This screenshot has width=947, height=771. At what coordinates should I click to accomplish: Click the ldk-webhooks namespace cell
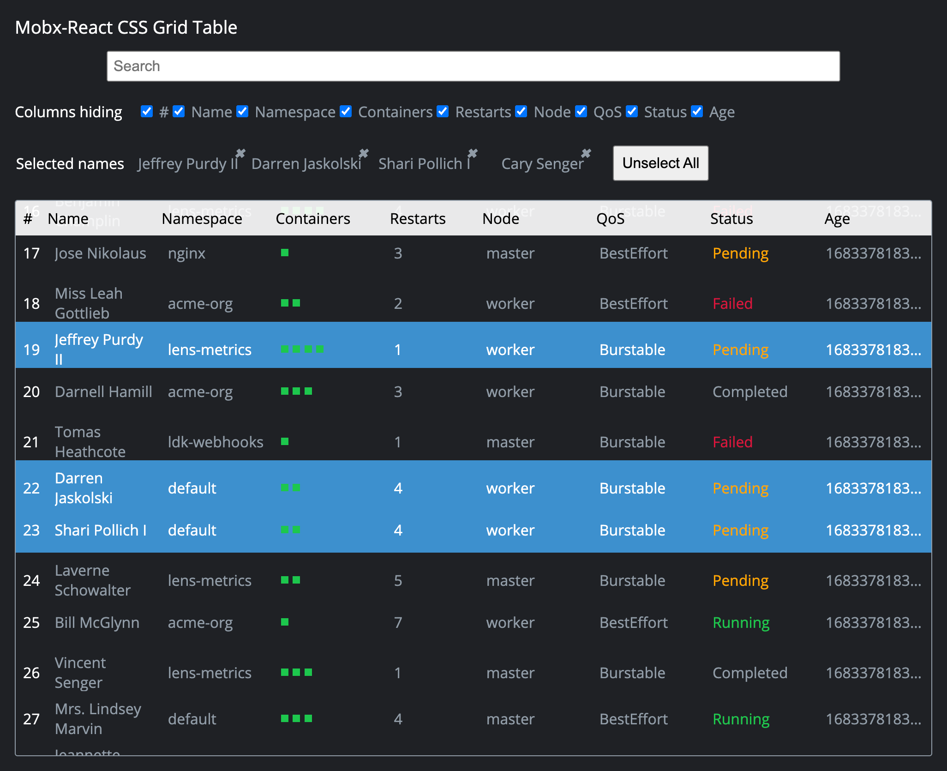click(216, 442)
